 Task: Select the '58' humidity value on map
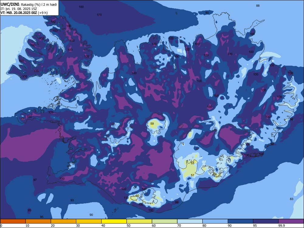pos(215,174)
